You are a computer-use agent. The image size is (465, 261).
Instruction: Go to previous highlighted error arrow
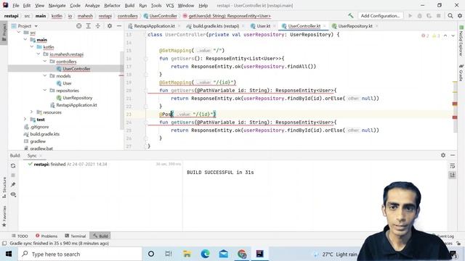445,36
